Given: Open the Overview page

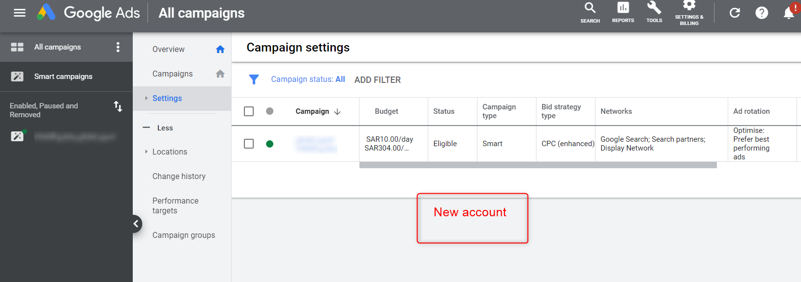Looking at the screenshot, I should pos(169,49).
